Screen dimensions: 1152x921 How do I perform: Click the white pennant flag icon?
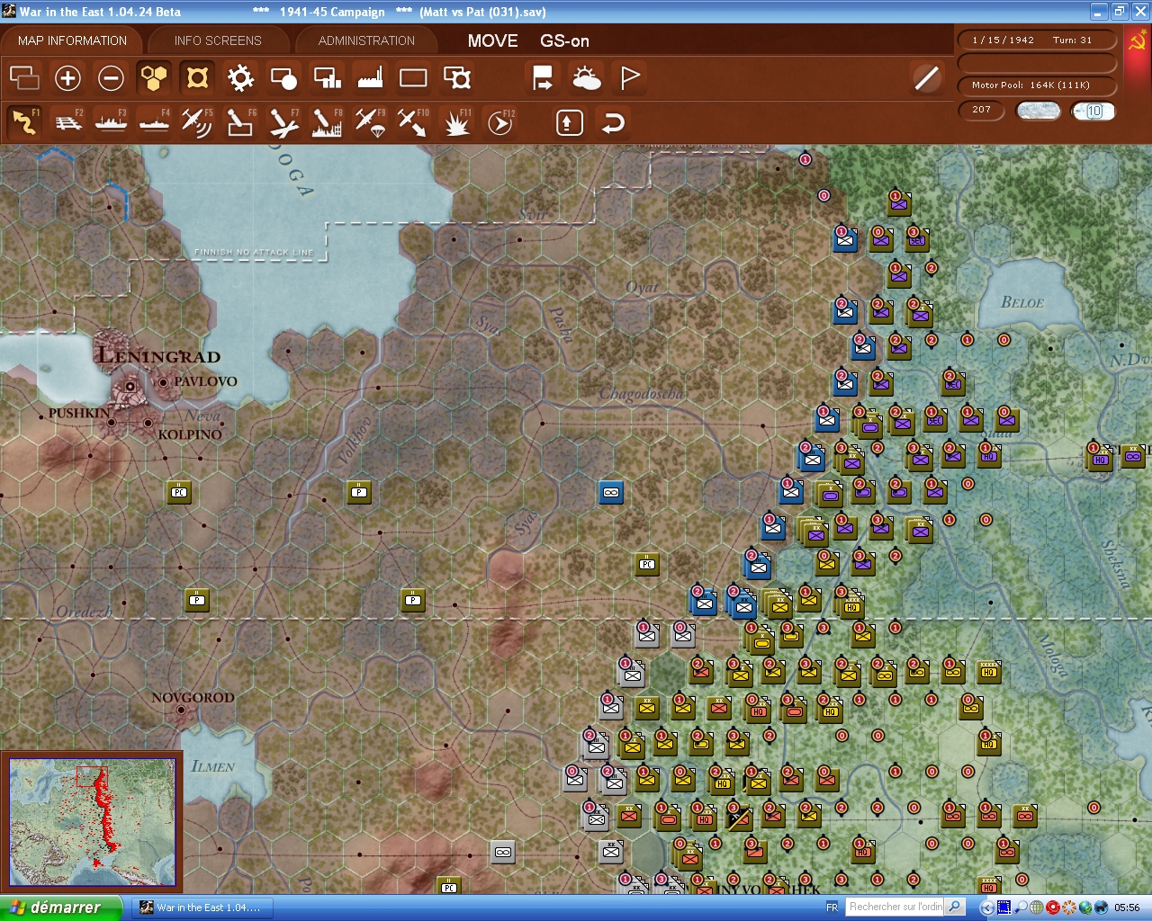(x=630, y=78)
